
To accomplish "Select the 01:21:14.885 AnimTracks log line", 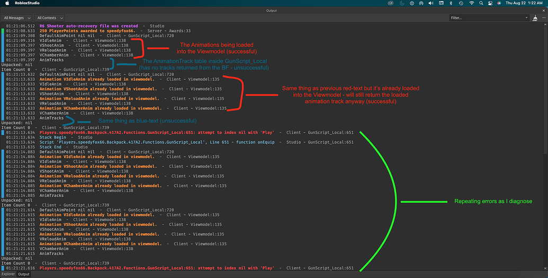I will (x=34, y=196).
